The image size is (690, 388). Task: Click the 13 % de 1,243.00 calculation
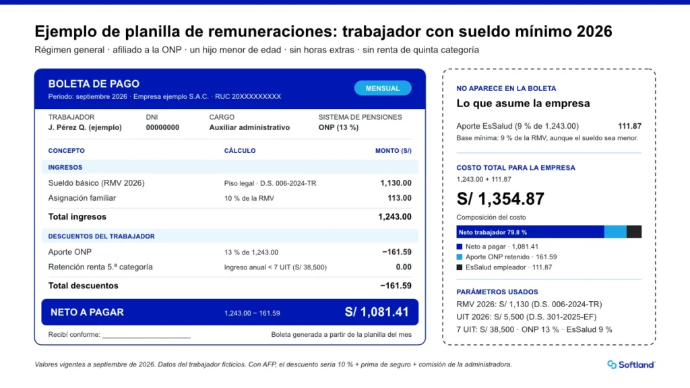pyautogui.click(x=251, y=253)
